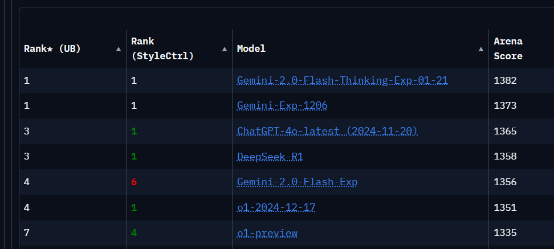Click UB rank 7 in o1-preview row
Image resolution: width=554 pixels, height=249 pixels.
tap(26, 232)
